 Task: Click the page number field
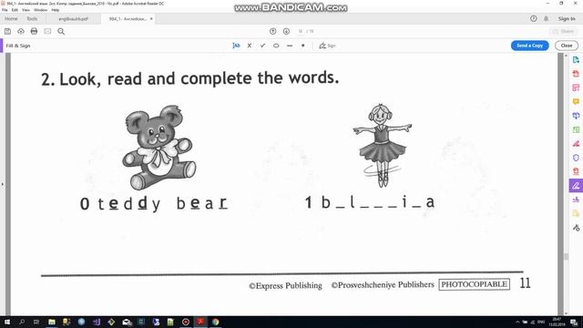(301, 31)
